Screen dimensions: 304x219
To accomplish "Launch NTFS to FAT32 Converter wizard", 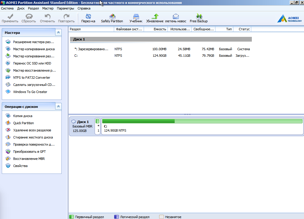I will 31,78.
